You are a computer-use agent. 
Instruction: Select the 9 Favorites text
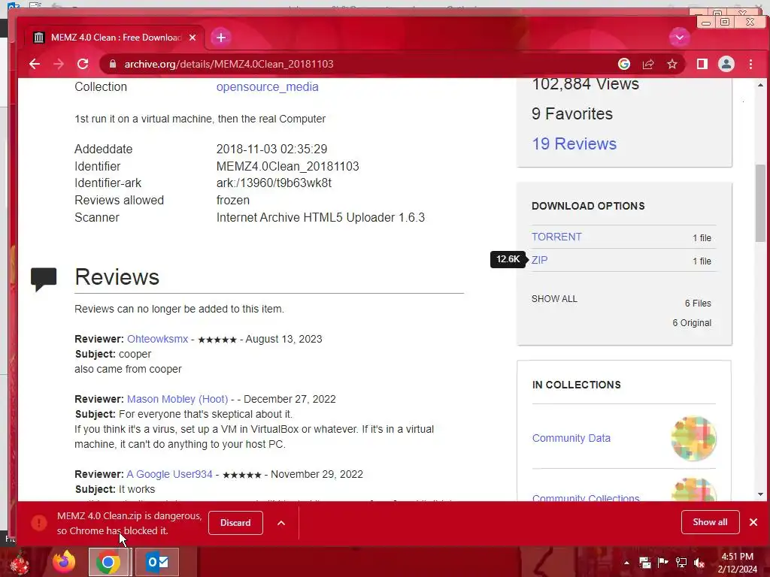pyautogui.click(x=572, y=114)
